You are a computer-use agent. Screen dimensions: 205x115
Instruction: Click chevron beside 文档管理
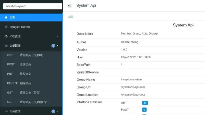pyautogui.click(x=57, y=36)
